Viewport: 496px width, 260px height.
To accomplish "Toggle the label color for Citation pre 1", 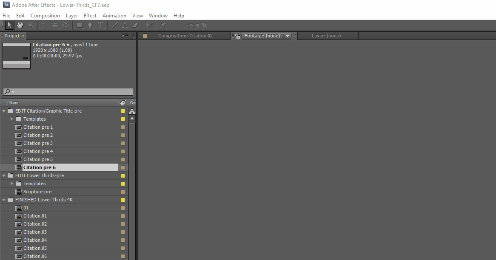I will [x=123, y=127].
